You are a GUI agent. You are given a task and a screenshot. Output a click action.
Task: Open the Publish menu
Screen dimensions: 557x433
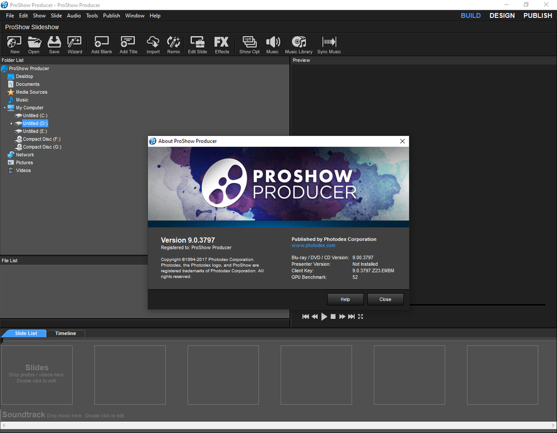(111, 16)
